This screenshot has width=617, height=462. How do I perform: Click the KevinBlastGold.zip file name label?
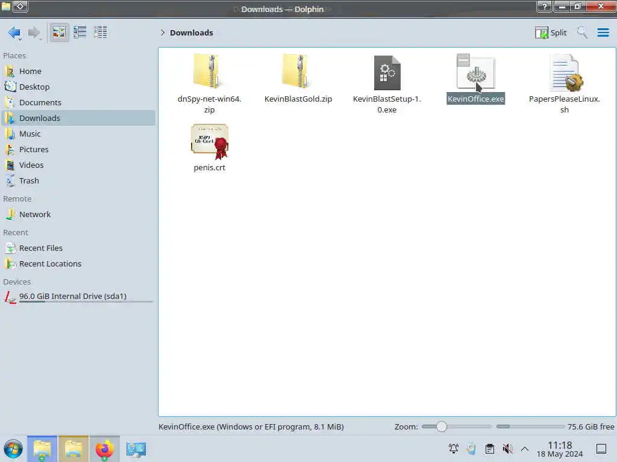pyautogui.click(x=298, y=99)
